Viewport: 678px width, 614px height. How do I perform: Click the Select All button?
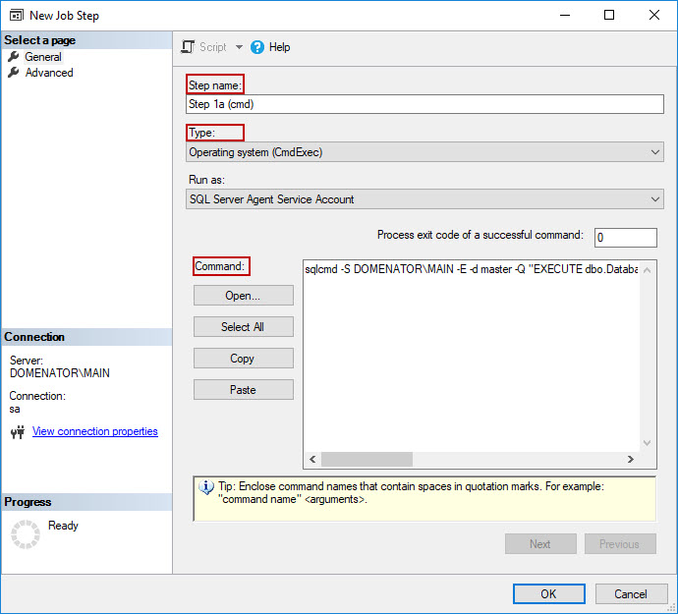coord(244,327)
